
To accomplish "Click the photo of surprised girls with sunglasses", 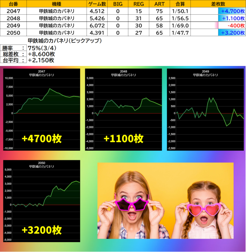I will (x=165, y=200).
